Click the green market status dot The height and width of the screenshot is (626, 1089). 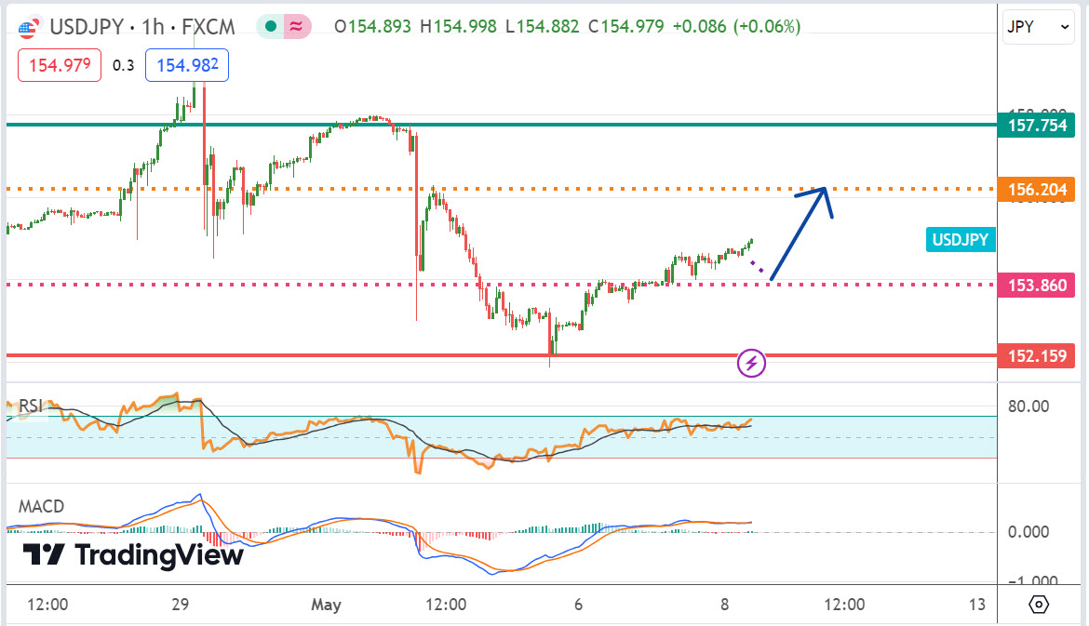point(271,27)
